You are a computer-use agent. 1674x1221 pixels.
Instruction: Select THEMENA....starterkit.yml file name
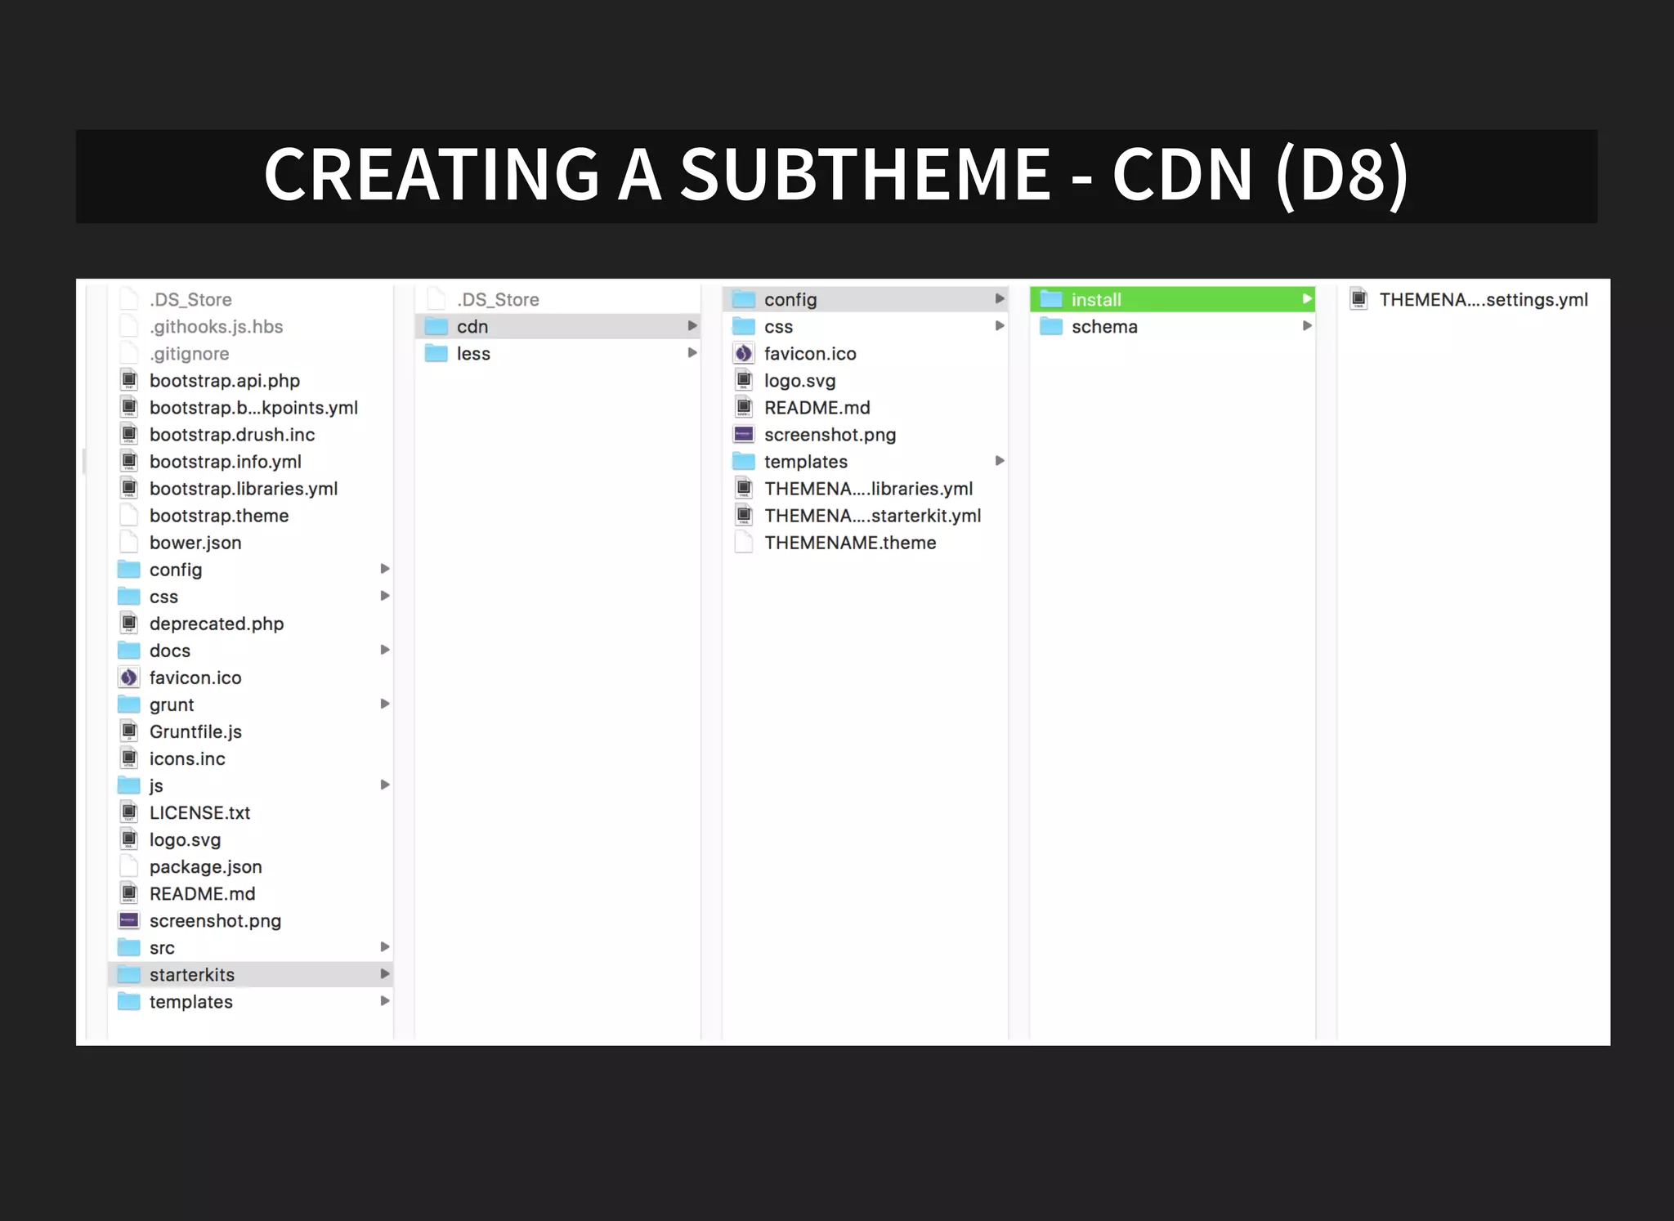pyautogui.click(x=872, y=515)
